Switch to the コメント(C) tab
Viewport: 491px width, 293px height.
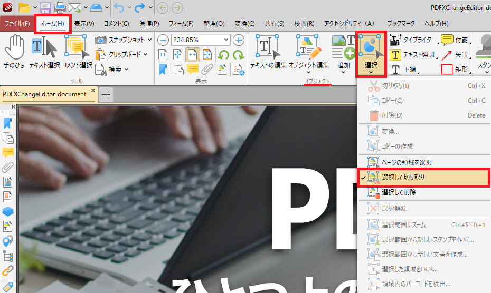click(117, 24)
